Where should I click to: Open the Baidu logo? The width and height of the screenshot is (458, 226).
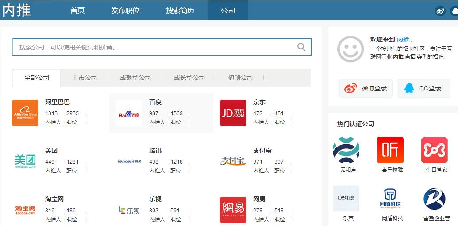129,113
